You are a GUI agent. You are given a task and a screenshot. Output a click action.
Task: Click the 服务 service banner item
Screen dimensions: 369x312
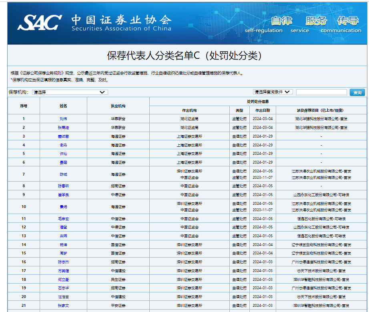pyautogui.click(x=316, y=21)
